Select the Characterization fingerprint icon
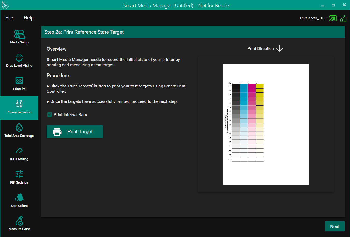350x237 pixels. [19, 104]
